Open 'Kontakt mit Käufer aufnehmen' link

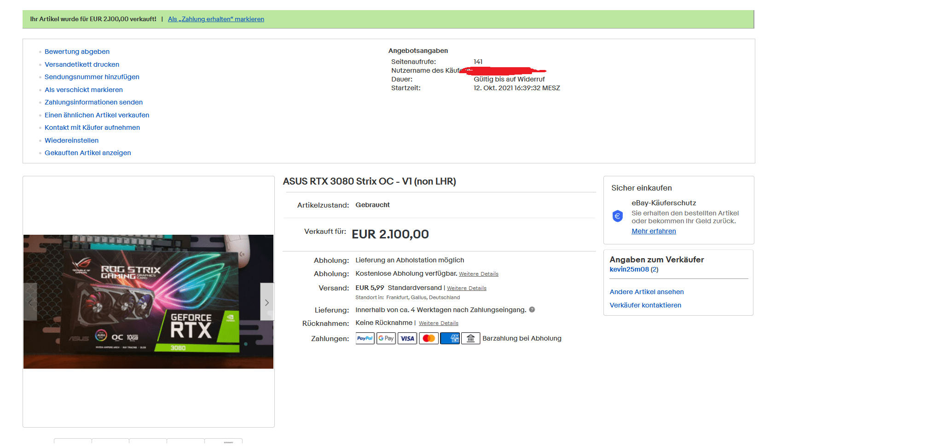pyautogui.click(x=92, y=127)
